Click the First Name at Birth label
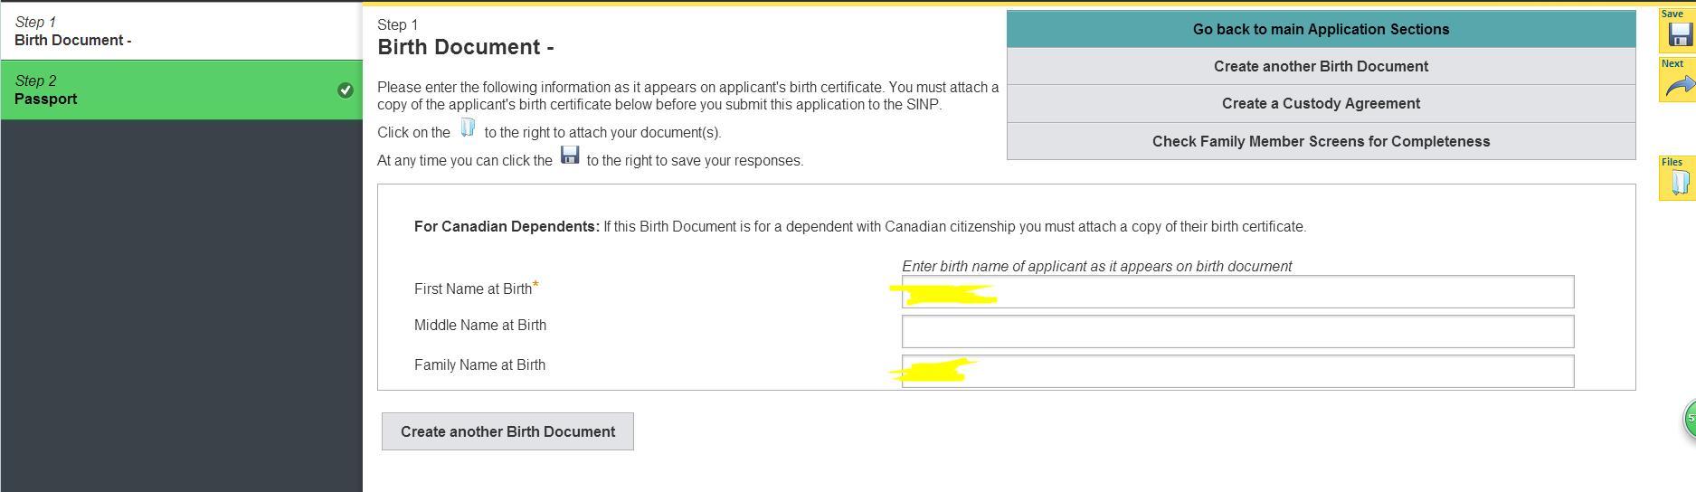This screenshot has height=492, width=1696. pyautogui.click(x=473, y=289)
